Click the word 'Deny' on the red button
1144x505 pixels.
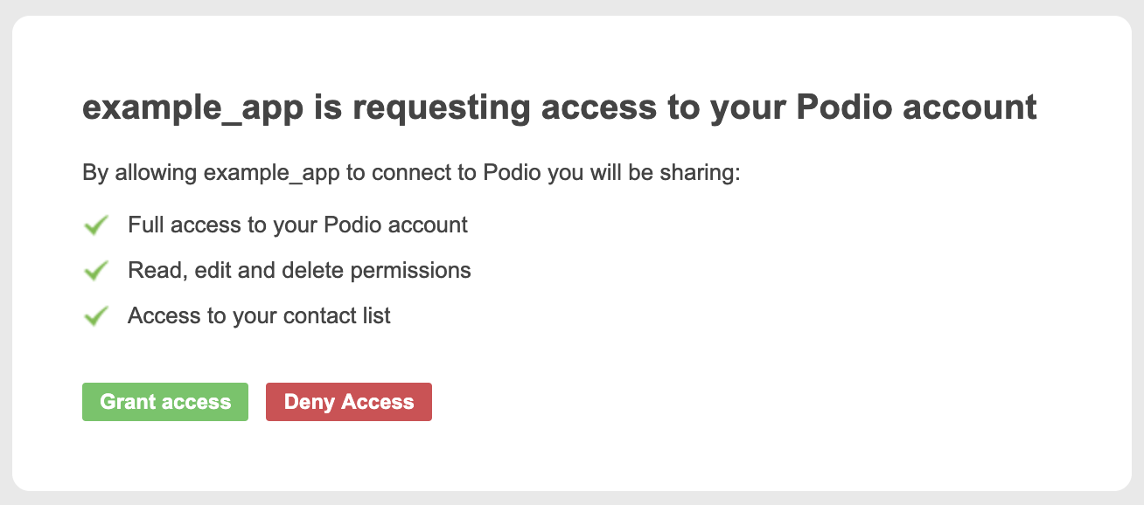coord(310,402)
